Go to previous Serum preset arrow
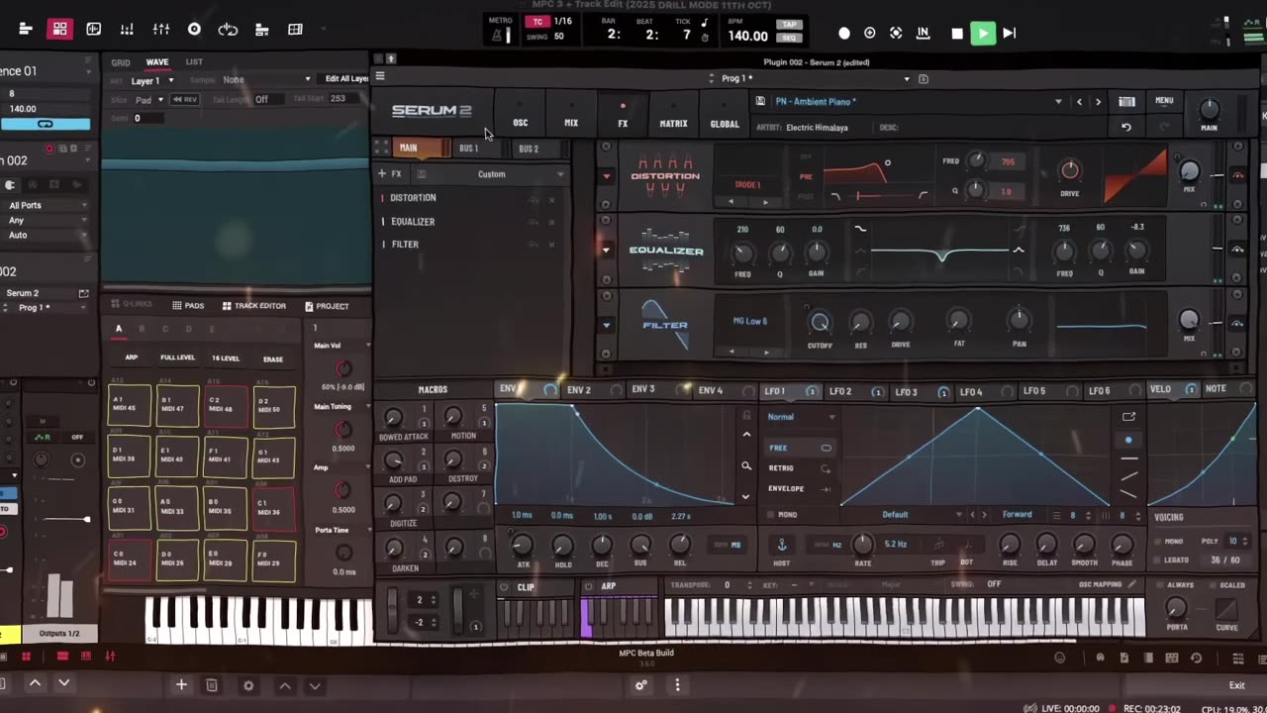 (x=1080, y=101)
